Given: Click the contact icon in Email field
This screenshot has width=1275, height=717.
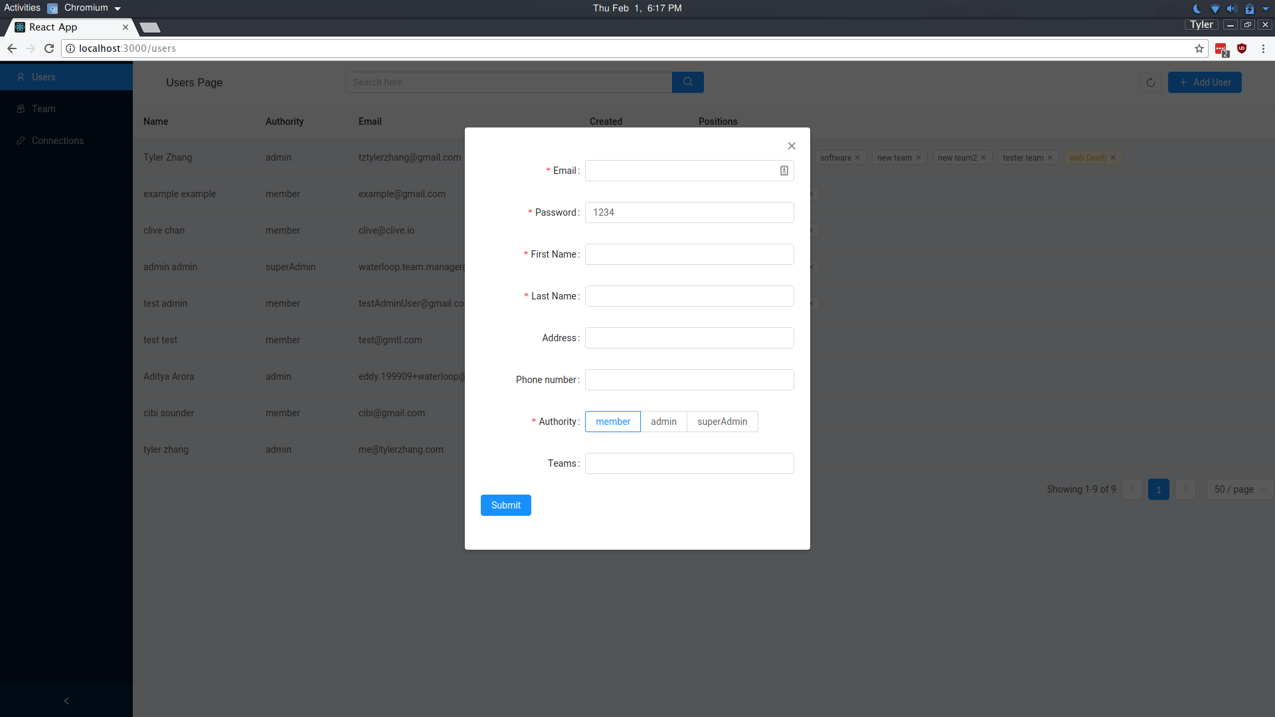Looking at the screenshot, I should (x=784, y=171).
